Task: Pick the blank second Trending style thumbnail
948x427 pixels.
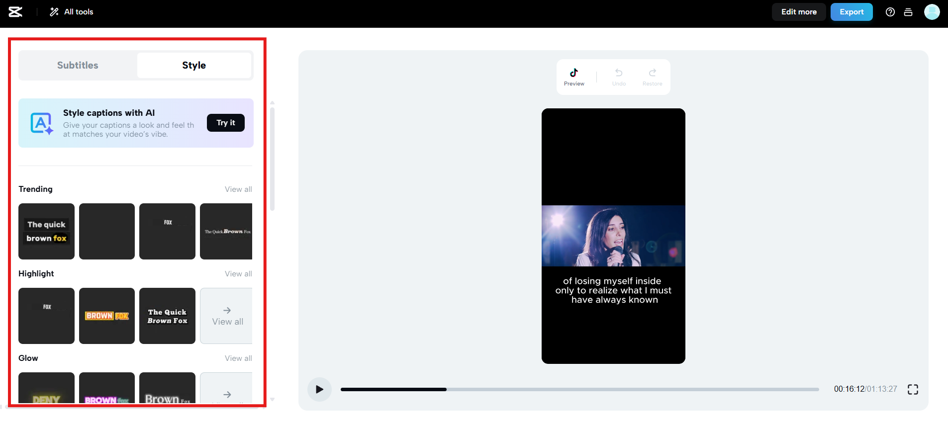Action: pos(107,231)
